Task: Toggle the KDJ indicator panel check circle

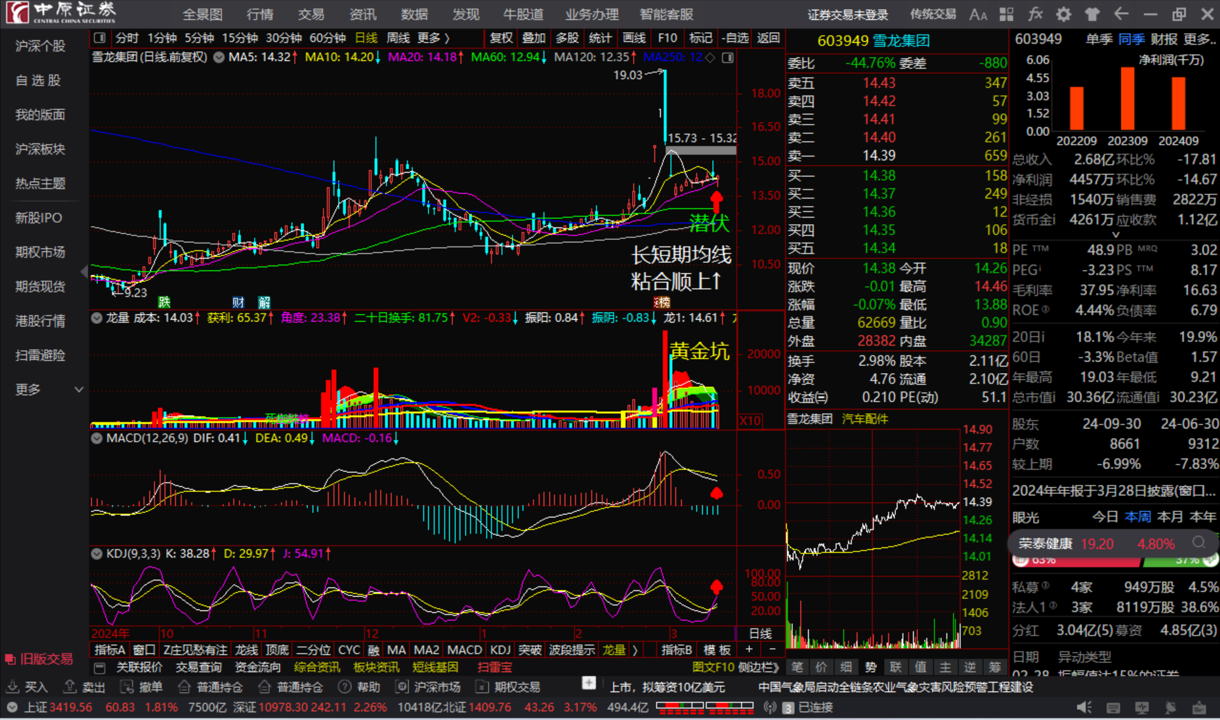Action: pyautogui.click(x=97, y=553)
